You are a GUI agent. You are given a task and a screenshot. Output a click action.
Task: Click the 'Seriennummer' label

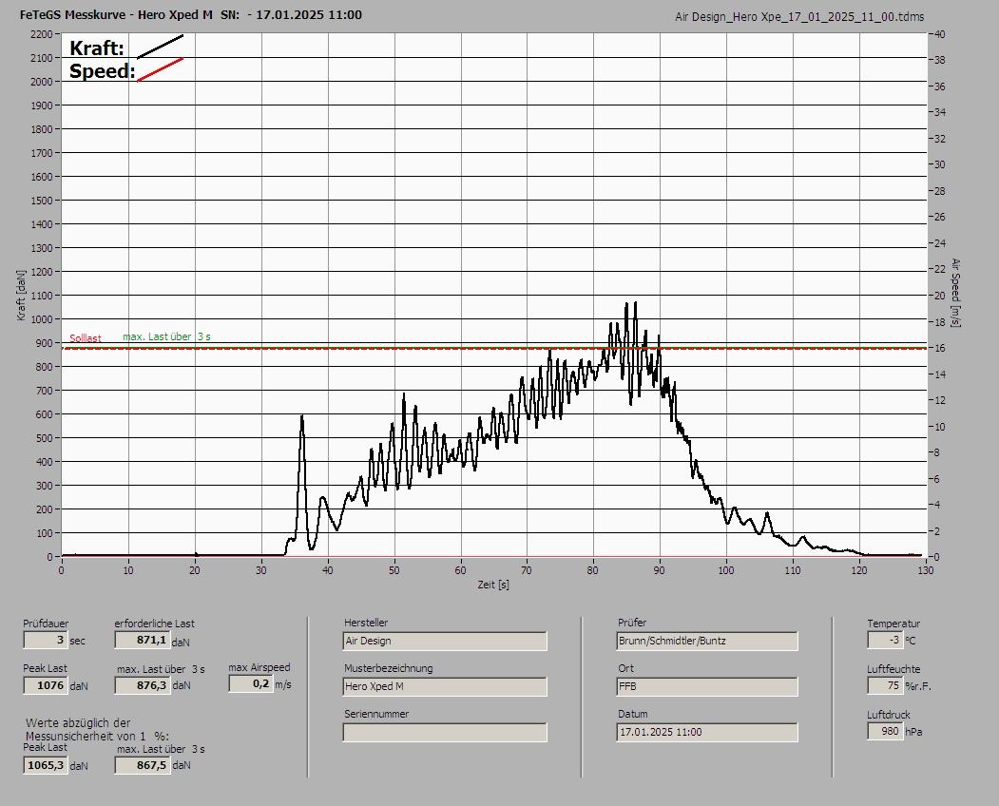[376, 714]
